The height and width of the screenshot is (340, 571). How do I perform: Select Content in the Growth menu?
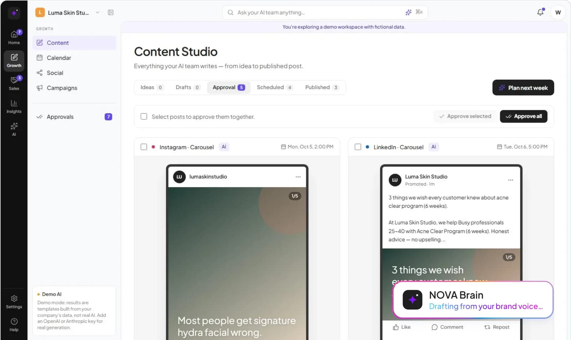[x=74, y=43]
